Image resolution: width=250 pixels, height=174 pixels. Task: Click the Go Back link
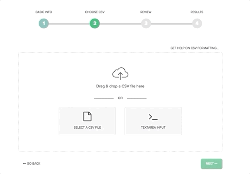32,164
